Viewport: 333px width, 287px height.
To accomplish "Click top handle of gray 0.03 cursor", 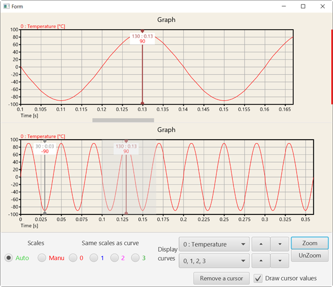I will pyautogui.click(x=45, y=141).
